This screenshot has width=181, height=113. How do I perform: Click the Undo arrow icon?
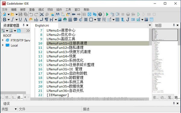[x=31, y=14]
